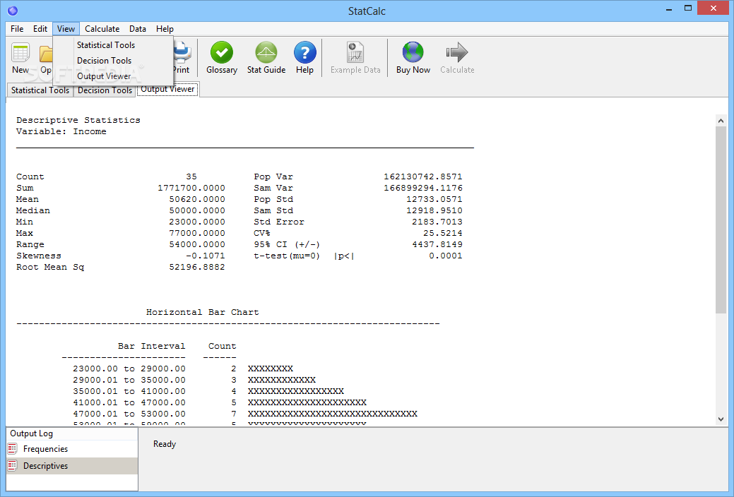Click the 'Horizontal Bar Chart' heading
The image size is (734, 497).
(202, 311)
